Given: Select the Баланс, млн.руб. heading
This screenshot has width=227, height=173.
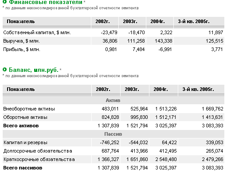Looking at the screenshot, I should coord(34,70).
